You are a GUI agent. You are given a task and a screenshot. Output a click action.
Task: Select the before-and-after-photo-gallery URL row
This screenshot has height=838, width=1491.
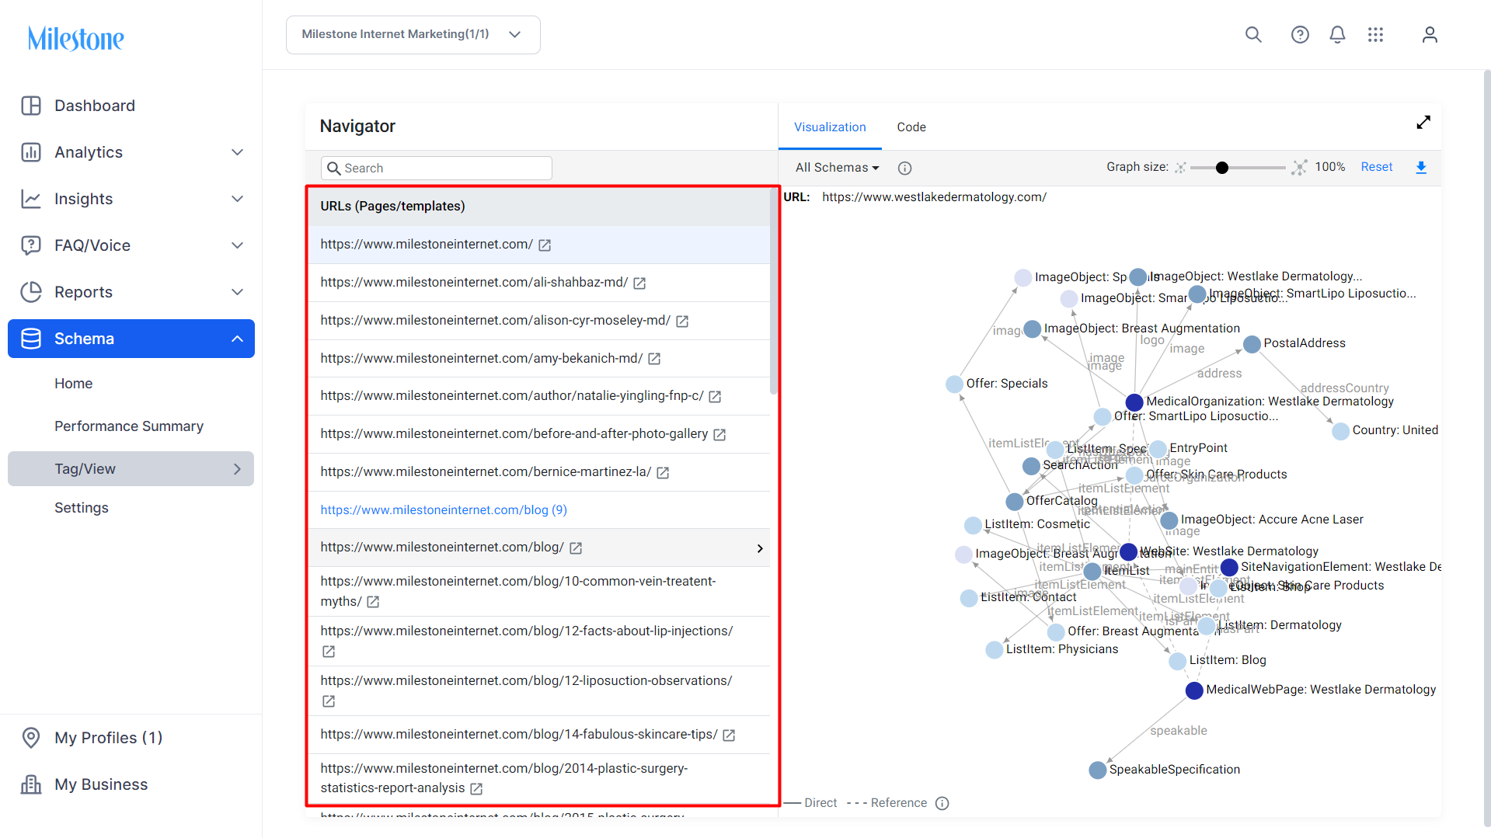(x=539, y=434)
